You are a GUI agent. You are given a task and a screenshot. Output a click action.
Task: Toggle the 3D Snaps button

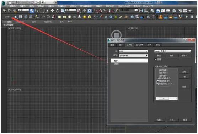(x=96, y=11)
